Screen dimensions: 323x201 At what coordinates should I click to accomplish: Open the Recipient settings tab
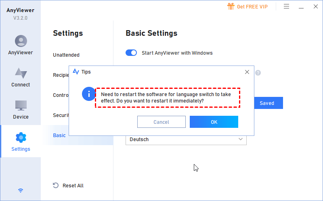[x=61, y=75]
